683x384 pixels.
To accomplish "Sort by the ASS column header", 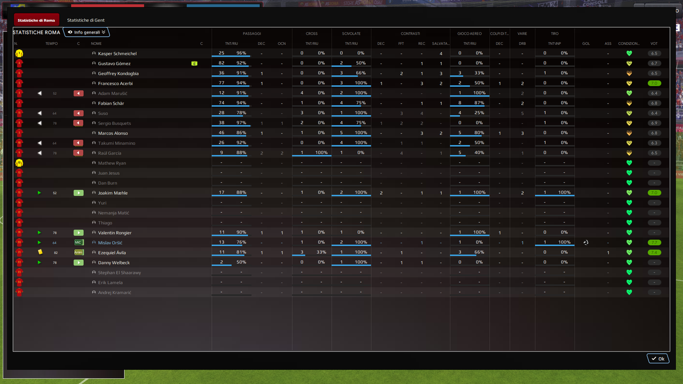I will coord(608,44).
